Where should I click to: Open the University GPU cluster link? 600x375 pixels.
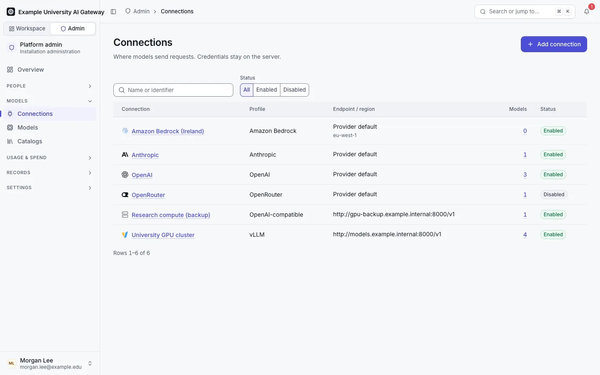163,235
